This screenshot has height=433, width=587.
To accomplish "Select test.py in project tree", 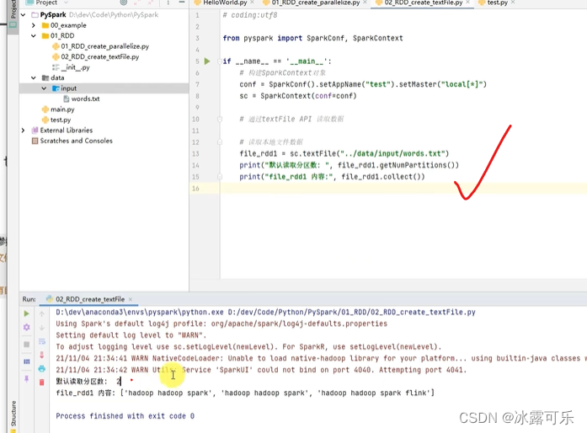I will click(61, 120).
